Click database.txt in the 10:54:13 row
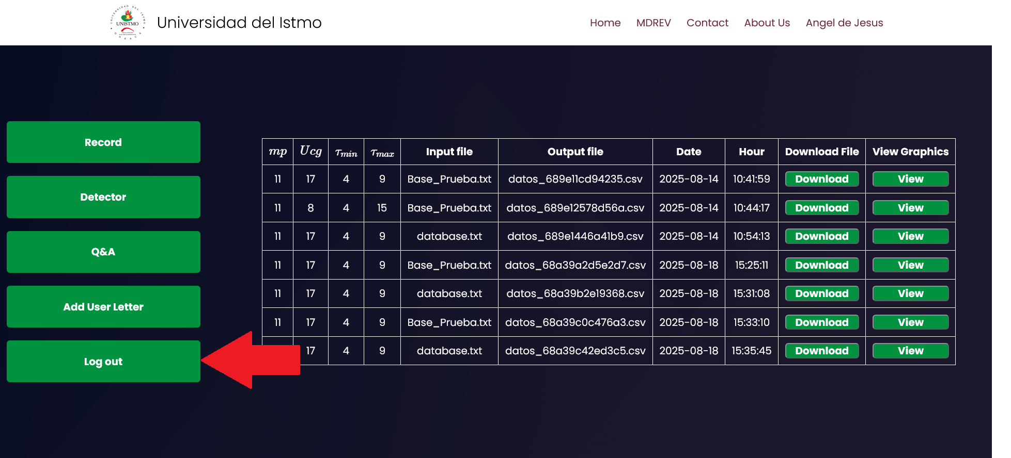 click(449, 236)
